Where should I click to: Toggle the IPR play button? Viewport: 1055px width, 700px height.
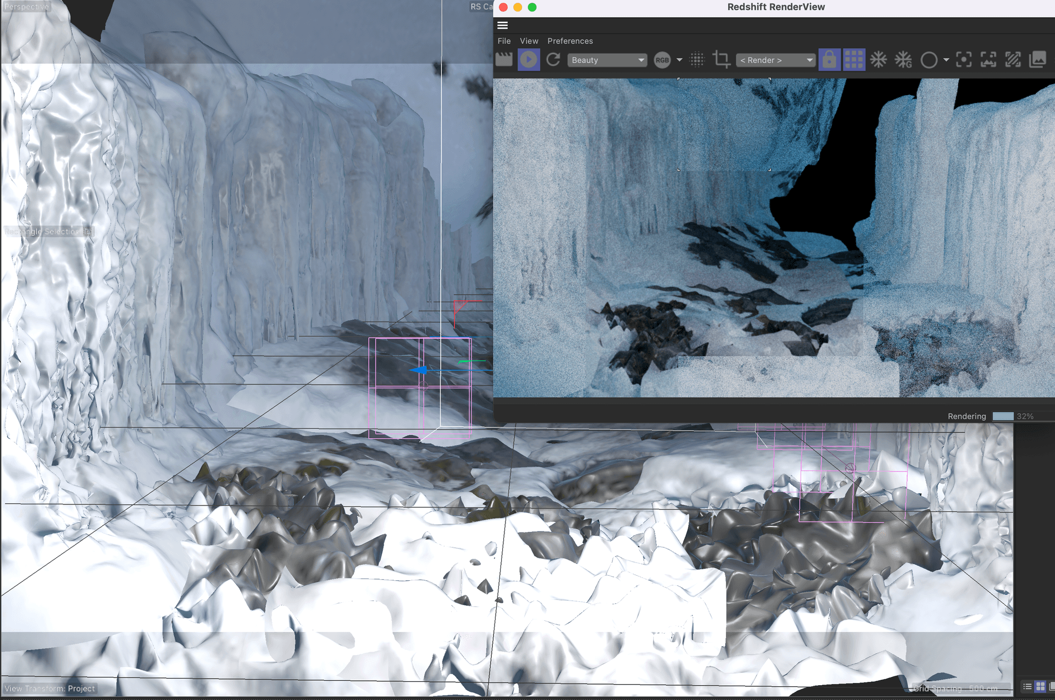tap(529, 59)
